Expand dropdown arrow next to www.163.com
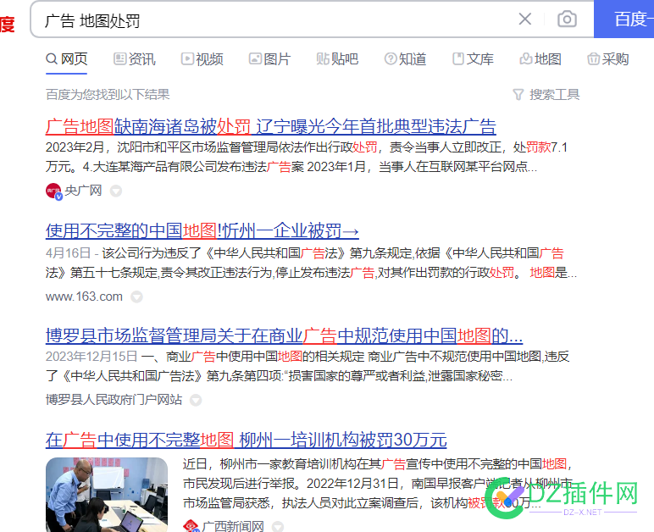 [x=136, y=296]
